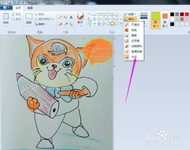Choose the Curve shape
Viewport: 190px width, 150px height.
pos(95,15)
